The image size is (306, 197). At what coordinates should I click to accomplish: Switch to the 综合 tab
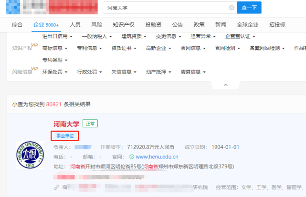click(17, 25)
